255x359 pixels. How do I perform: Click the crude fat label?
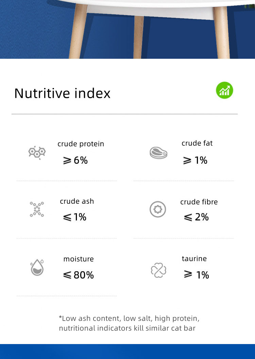(x=197, y=143)
